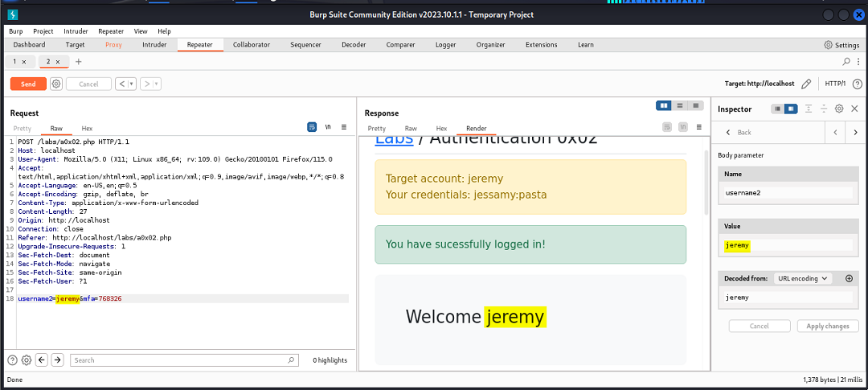The width and height of the screenshot is (868, 390).
Task: Open the next-history dropdown arrow
Action: (158, 84)
